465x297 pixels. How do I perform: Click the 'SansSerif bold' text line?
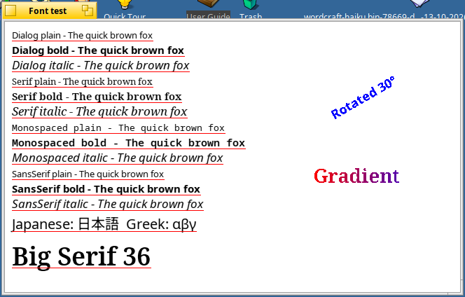(x=106, y=189)
